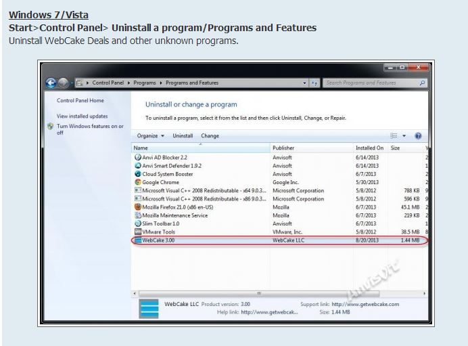Screen dimensions: 468x346
Task: Click the Google Chrome icon in list
Action: pyautogui.click(x=137, y=182)
